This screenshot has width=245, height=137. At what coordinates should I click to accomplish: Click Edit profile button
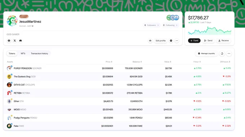coord(160,41)
